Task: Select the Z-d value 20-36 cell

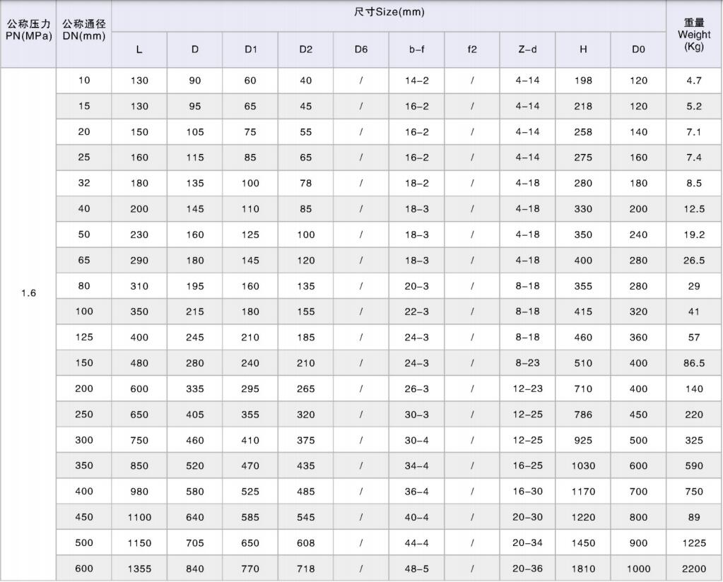Action: point(527,569)
